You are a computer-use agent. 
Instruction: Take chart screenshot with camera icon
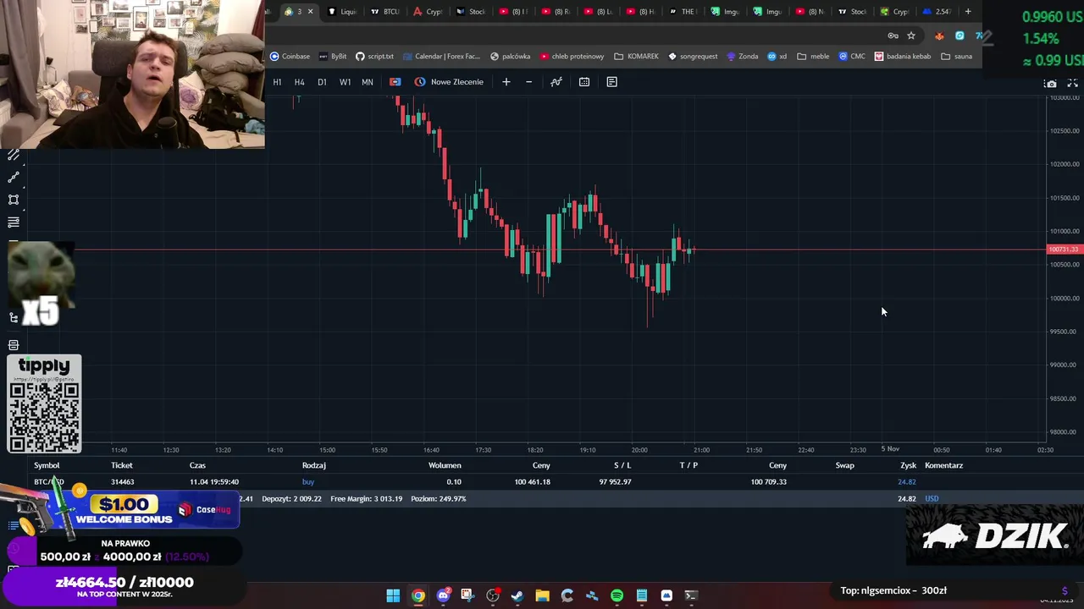(1051, 84)
